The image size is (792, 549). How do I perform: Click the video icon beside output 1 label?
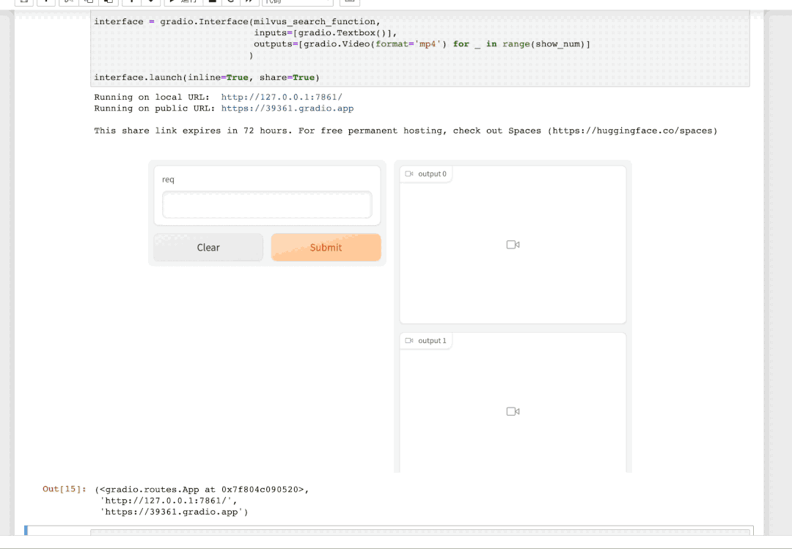coord(409,341)
